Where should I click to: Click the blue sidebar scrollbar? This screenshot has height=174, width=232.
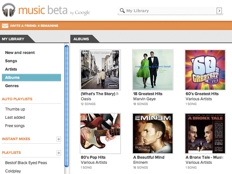(66, 106)
